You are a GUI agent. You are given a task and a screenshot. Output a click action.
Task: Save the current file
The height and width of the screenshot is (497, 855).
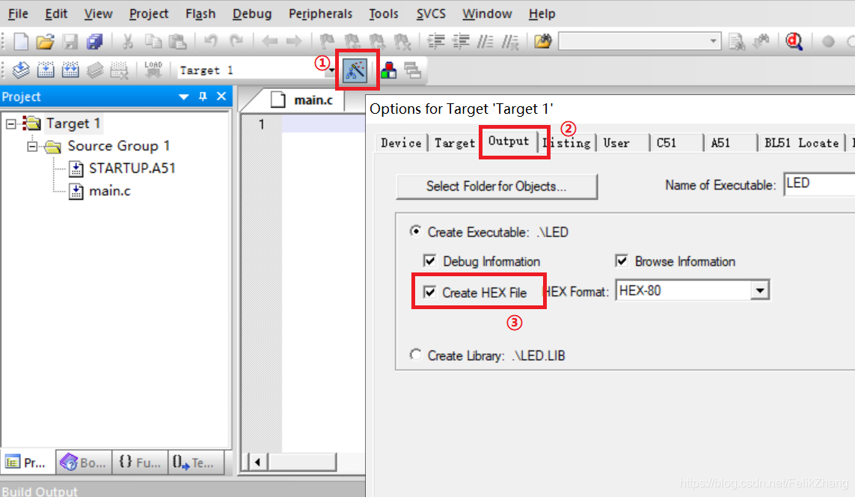70,41
